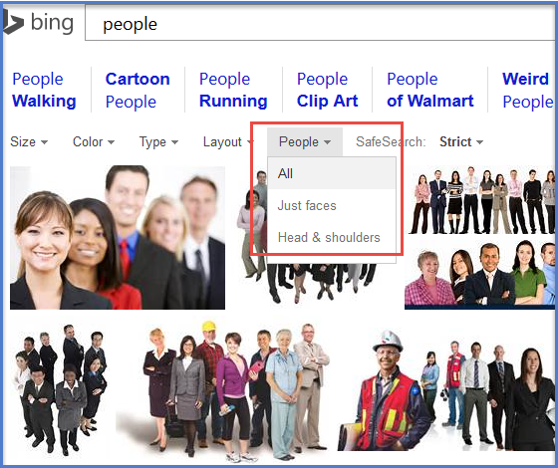Open the "People of Walmart" related search
The width and height of the screenshot is (558, 468).
(429, 90)
